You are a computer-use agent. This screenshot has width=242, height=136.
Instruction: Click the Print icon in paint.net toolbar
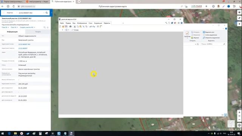(x=70, y=26)
